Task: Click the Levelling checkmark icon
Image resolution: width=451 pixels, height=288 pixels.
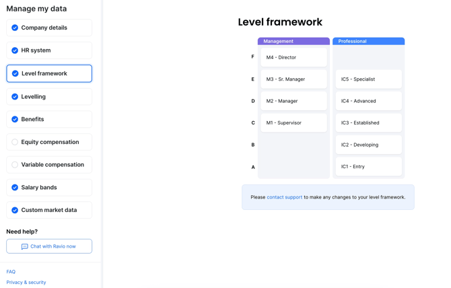Action: tap(15, 97)
